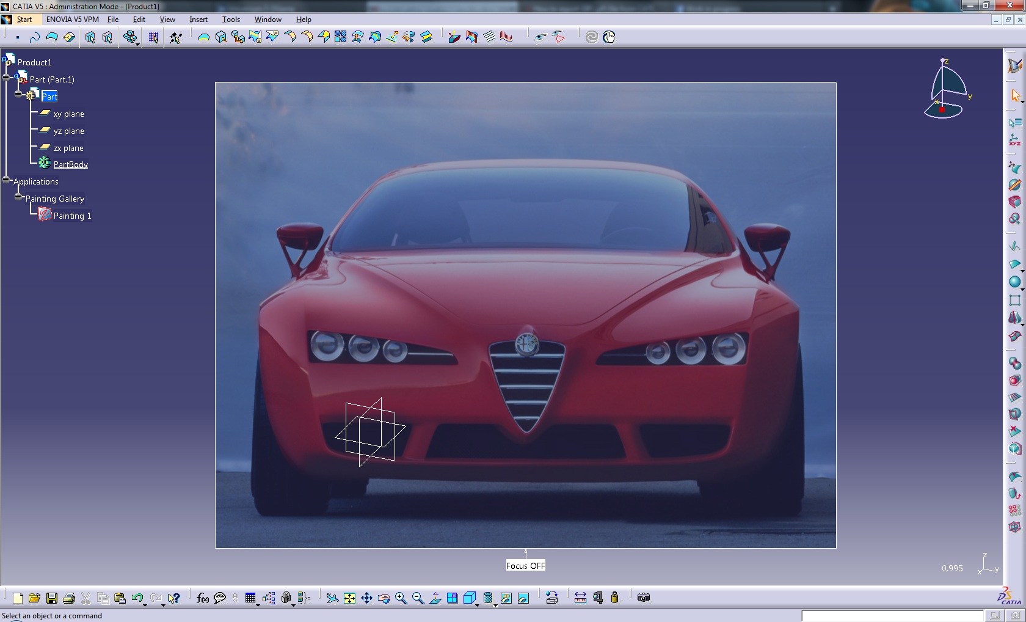Click the square outline icon on right toolbar
Screen dimensions: 1026x622
[1015, 300]
